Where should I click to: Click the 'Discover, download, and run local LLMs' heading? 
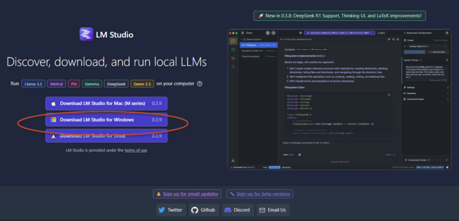coord(106,62)
